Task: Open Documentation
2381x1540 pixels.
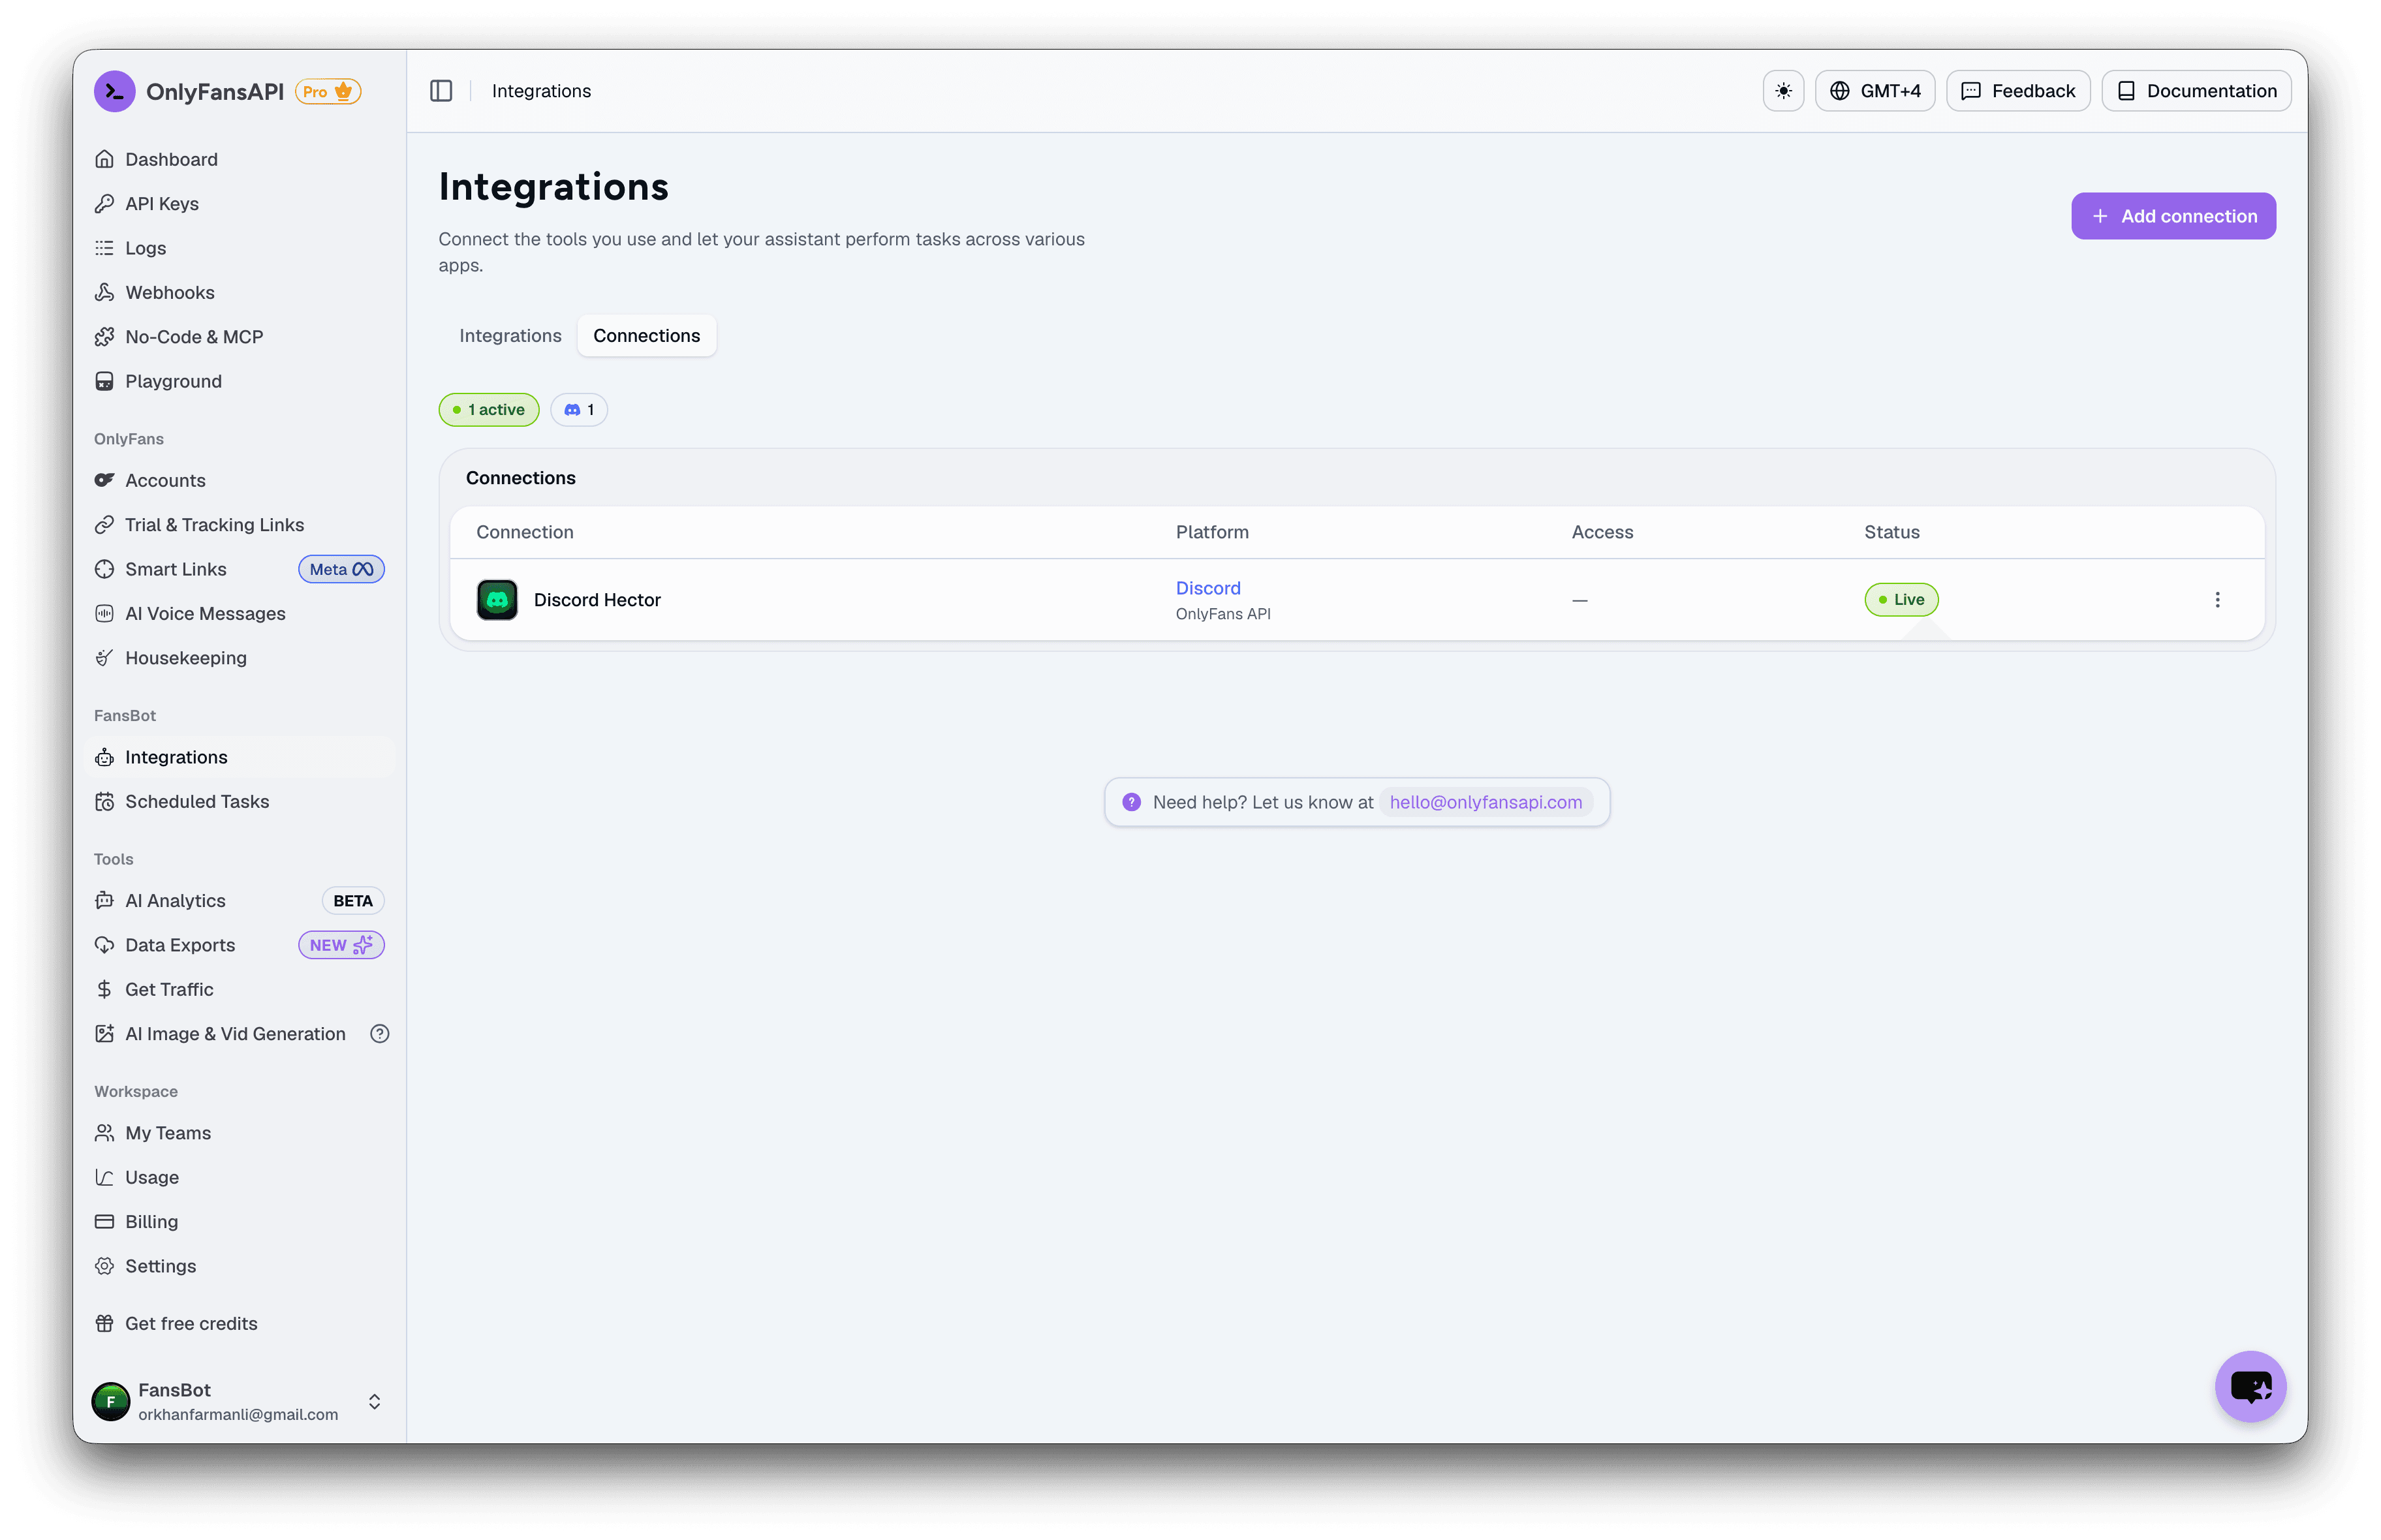Action: (x=2196, y=91)
